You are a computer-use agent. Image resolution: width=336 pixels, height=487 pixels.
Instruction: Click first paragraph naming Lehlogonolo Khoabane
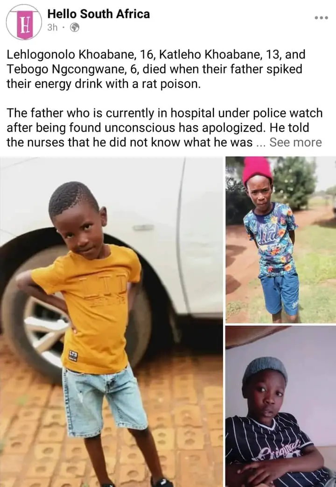coord(156,69)
